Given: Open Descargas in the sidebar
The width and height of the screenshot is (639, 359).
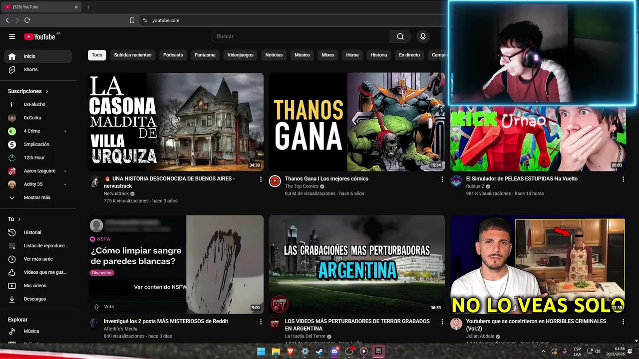Looking at the screenshot, I should 38,299.
